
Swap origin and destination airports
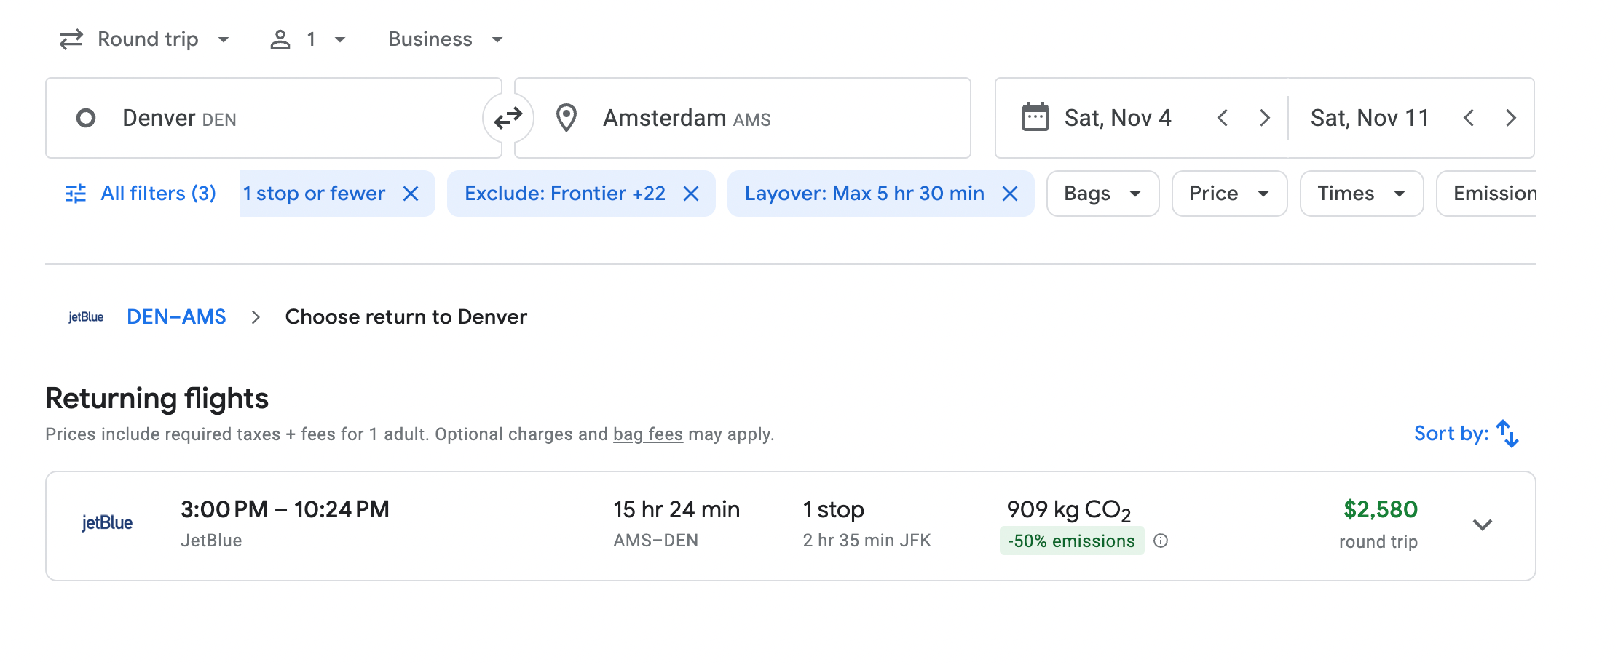pyautogui.click(x=508, y=118)
